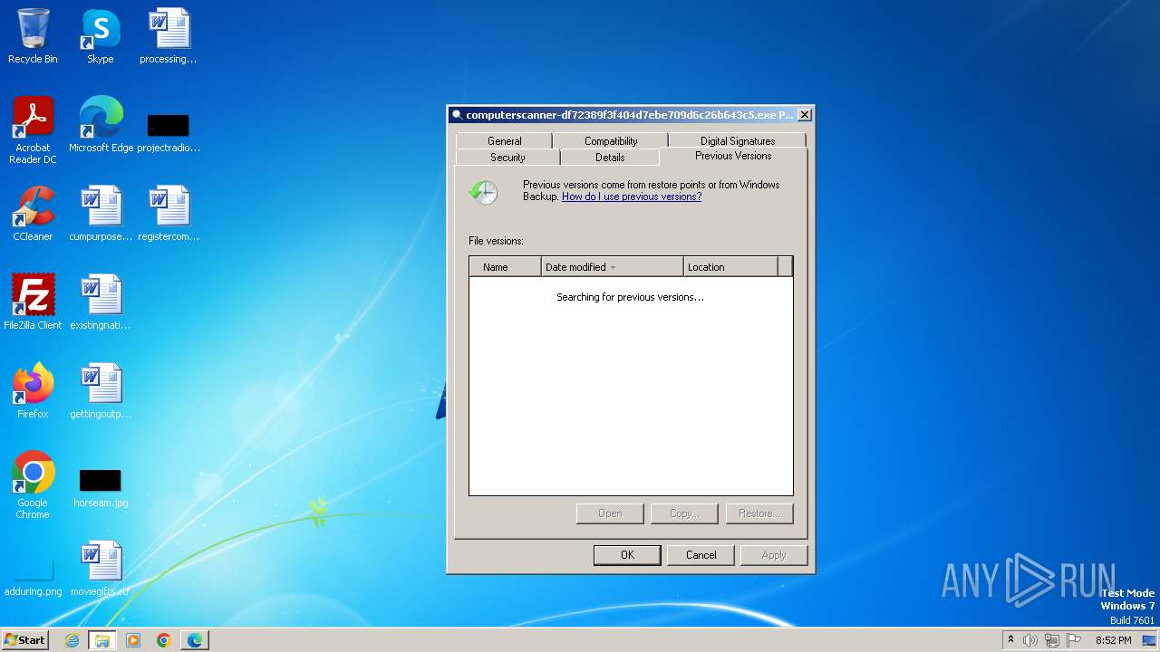The width and height of the screenshot is (1160, 652).
Task: Open the Recycle Bin desktop icon
Action: pyautogui.click(x=33, y=36)
